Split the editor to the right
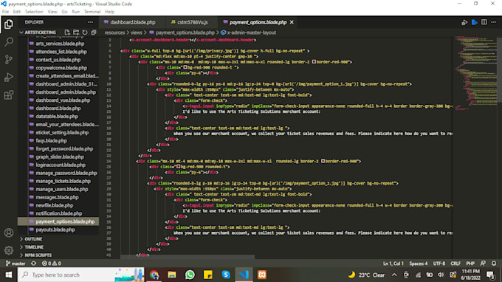The width and height of the screenshot is (502, 282). (484, 22)
